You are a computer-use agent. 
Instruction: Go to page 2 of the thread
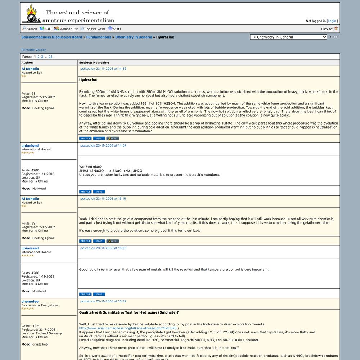coord(39,57)
